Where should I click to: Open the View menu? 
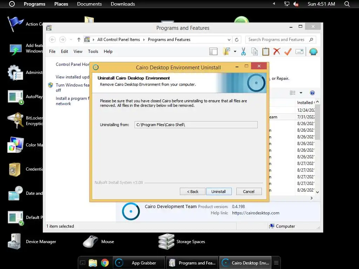78,51
